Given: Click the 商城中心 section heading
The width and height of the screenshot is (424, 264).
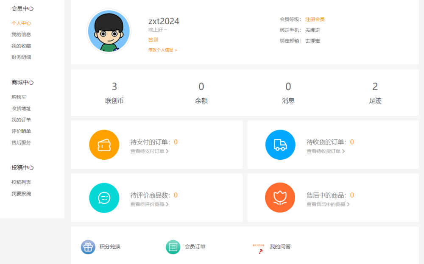Looking at the screenshot, I should coord(22,82).
